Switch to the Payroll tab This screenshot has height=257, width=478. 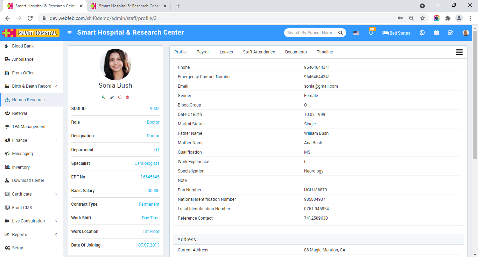203,52
